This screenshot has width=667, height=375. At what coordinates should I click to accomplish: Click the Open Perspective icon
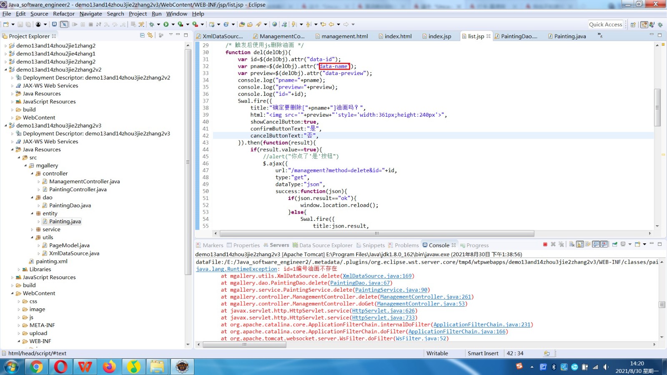(633, 25)
